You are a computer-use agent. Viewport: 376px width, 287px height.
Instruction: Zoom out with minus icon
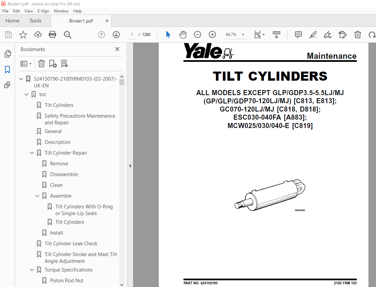point(197,35)
